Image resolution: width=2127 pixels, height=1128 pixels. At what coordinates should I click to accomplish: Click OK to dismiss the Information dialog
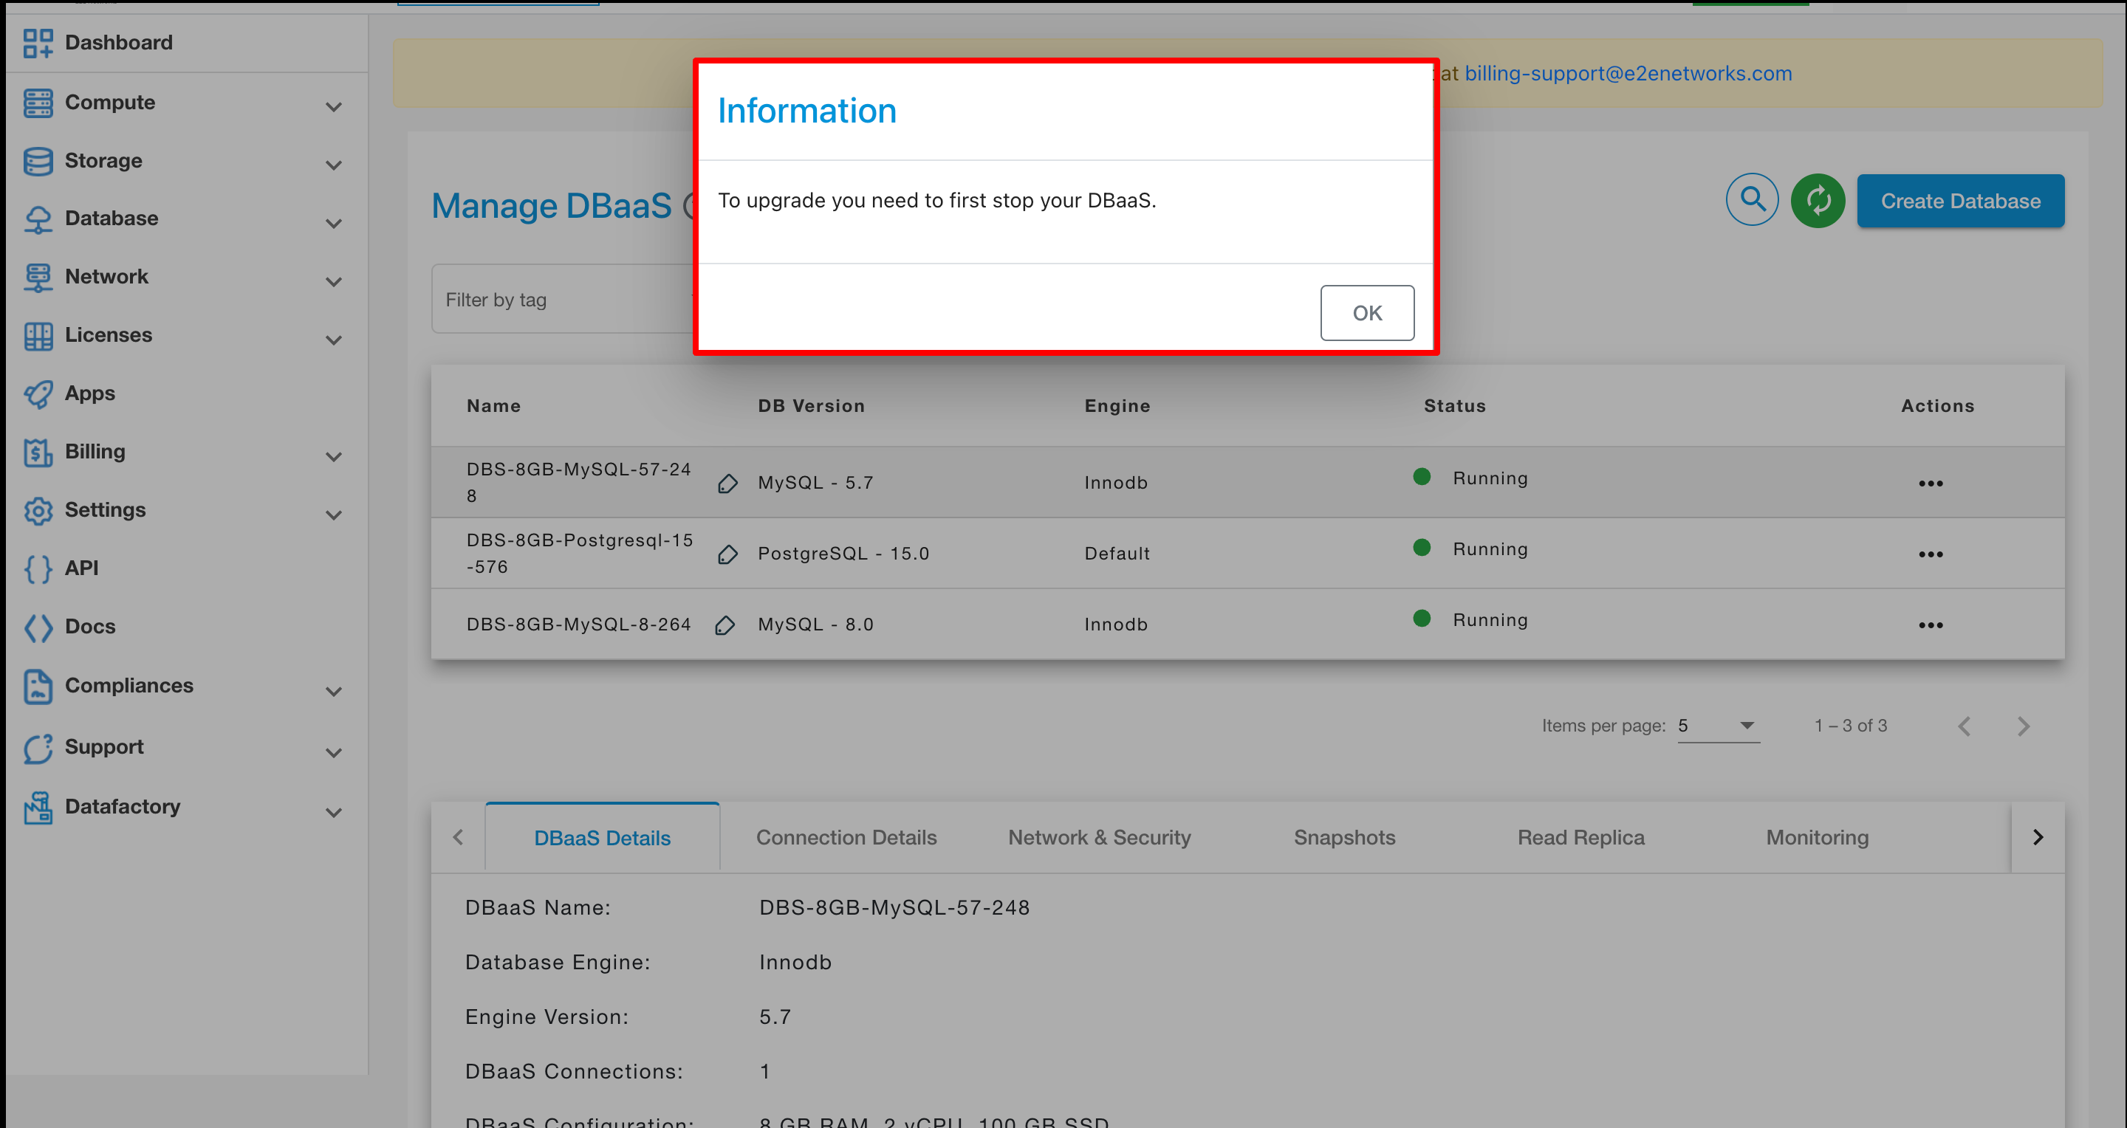click(1366, 312)
